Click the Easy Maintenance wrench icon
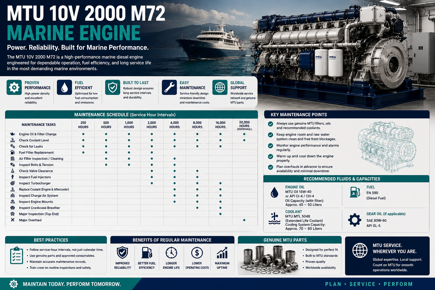 pyautogui.click(x=169, y=87)
